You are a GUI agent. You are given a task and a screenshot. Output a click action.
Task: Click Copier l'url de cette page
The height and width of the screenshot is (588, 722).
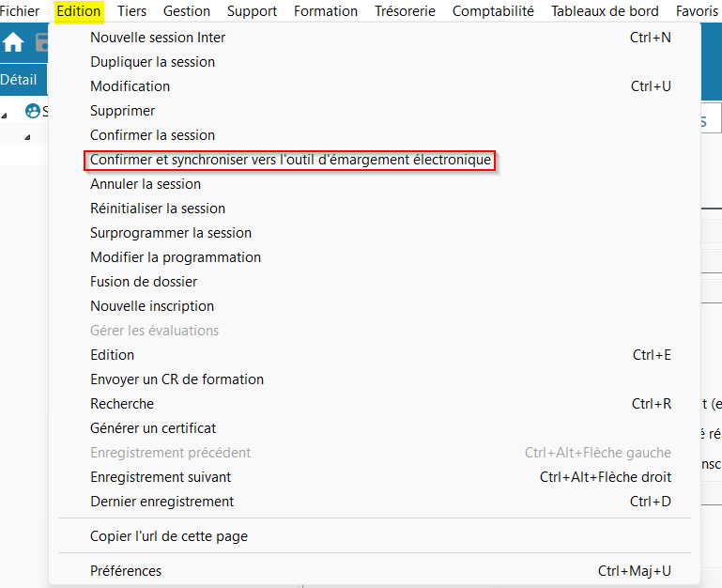[x=169, y=536]
